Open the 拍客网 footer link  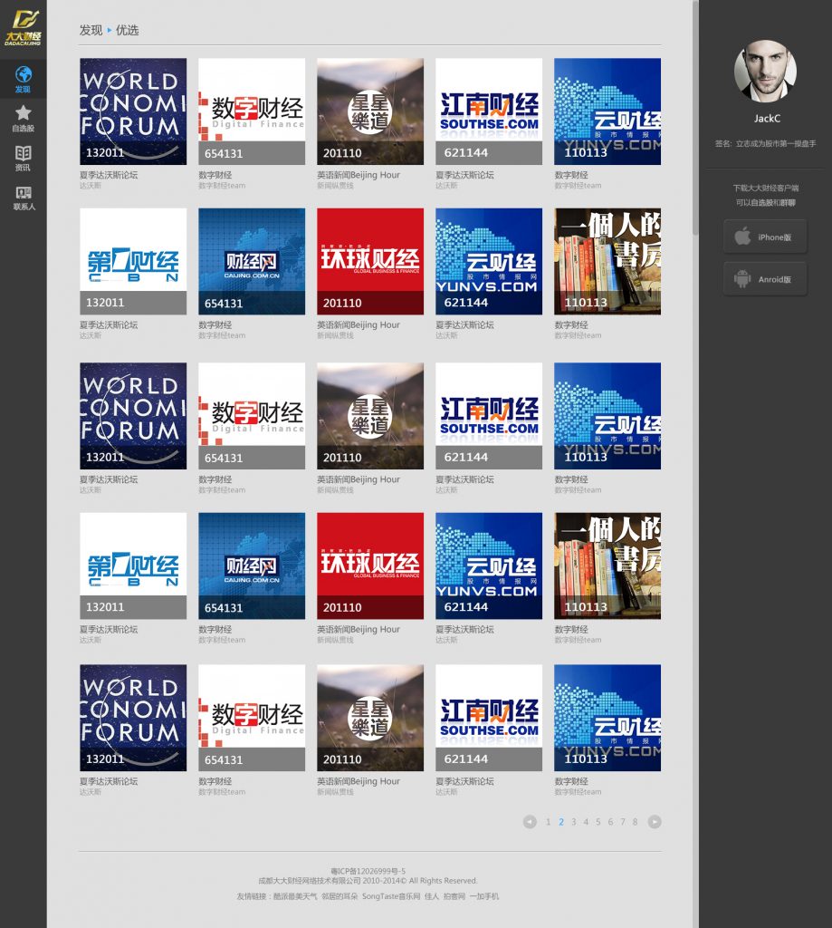[454, 896]
